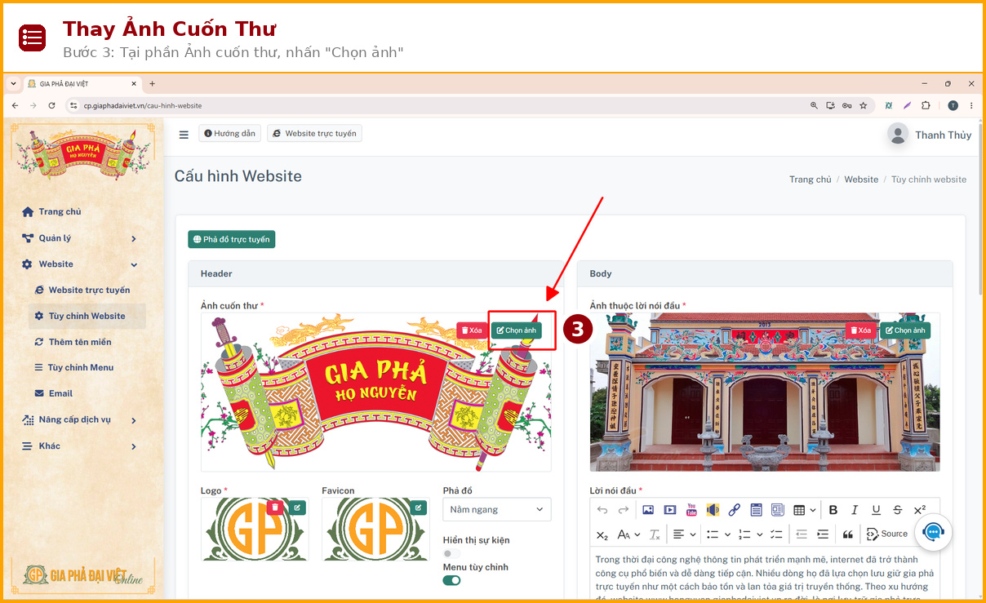Screen dimensions: 986x603
Task: Click Chọn ảnh for Ảnh cuốn thư
Action: 517,330
